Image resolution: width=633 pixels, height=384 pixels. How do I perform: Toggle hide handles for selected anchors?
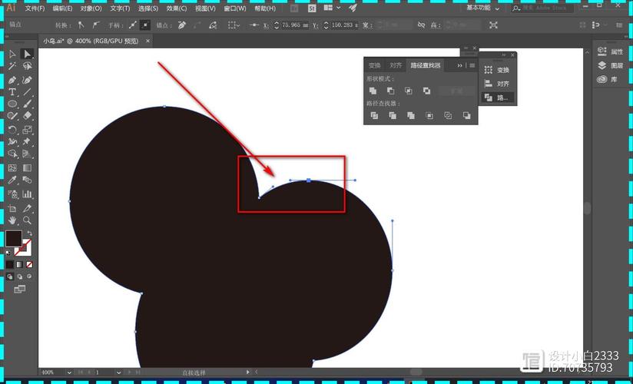pyautogui.click(x=144, y=25)
